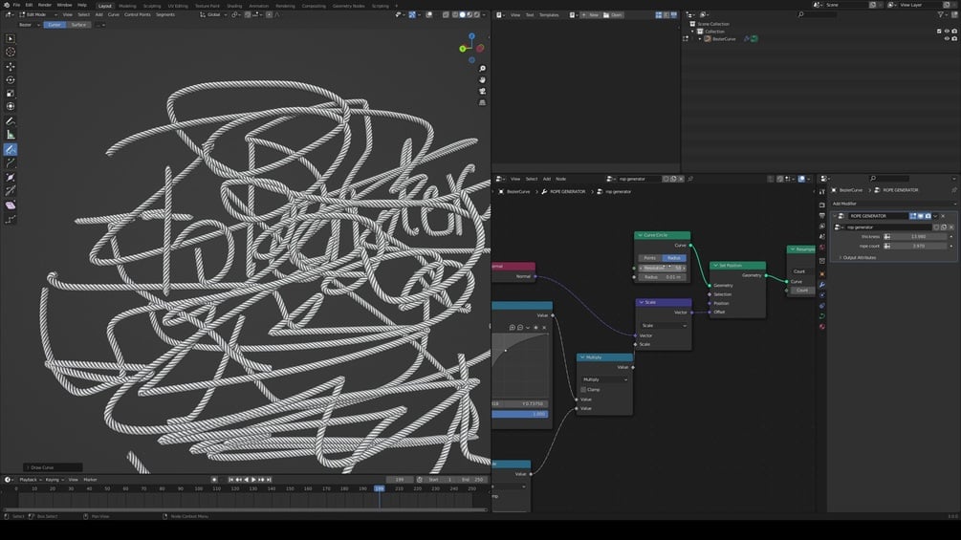Switch curve drawing depth to Surface
Viewport: 961px width, 540px height.
(77, 25)
